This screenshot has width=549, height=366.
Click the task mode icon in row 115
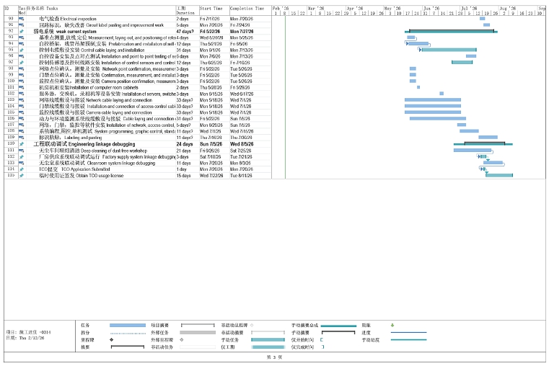click(21, 175)
